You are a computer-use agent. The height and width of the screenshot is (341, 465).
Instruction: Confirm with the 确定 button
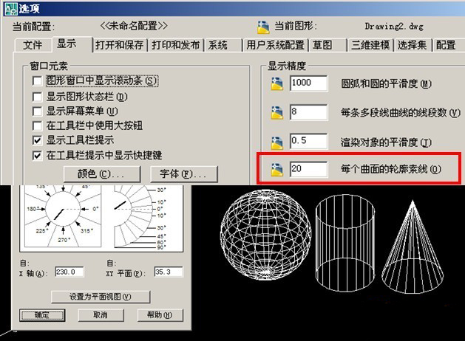pos(32,315)
